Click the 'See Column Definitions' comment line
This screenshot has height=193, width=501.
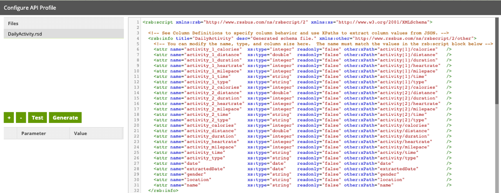tap(299, 33)
